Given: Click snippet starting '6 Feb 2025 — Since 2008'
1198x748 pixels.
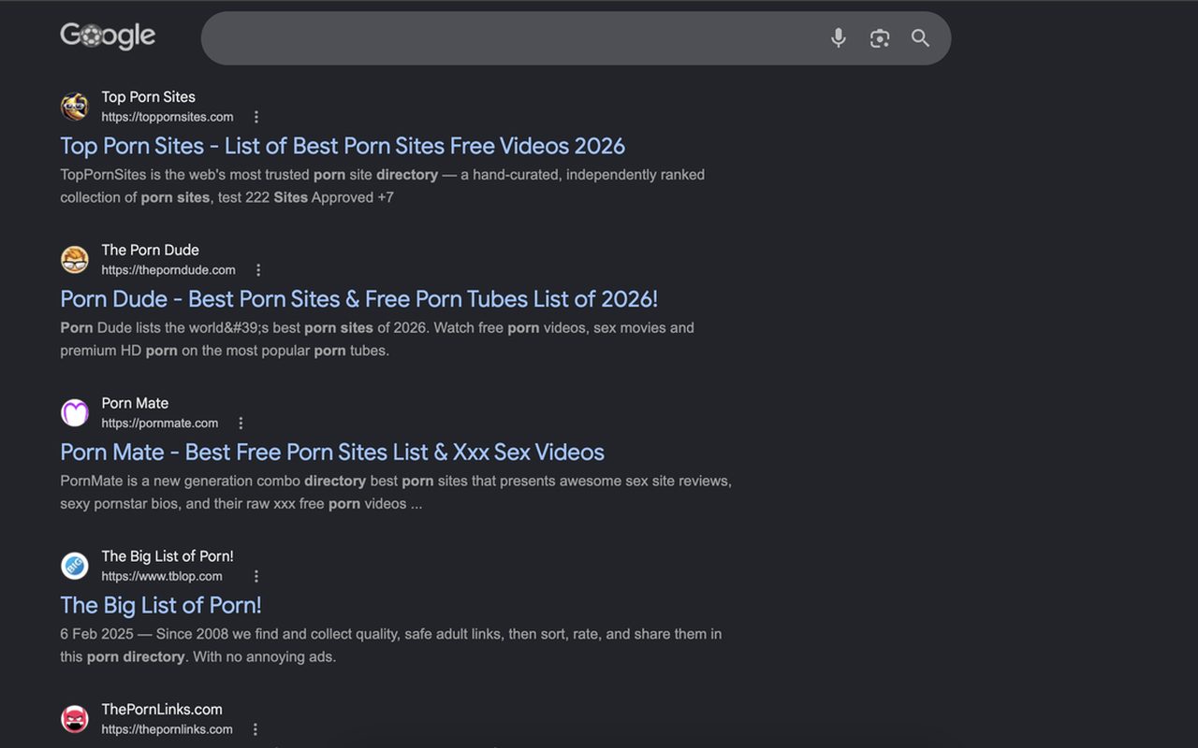Looking at the screenshot, I should 391,645.
